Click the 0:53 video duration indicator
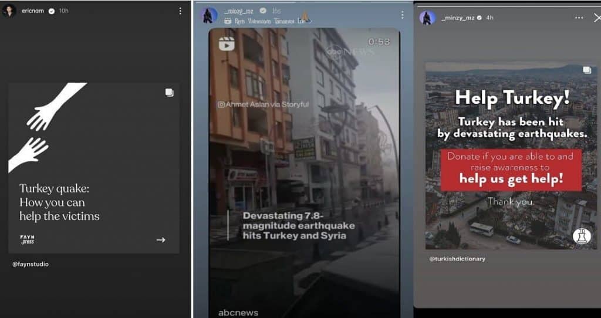This screenshot has width=601, height=318. [x=379, y=42]
